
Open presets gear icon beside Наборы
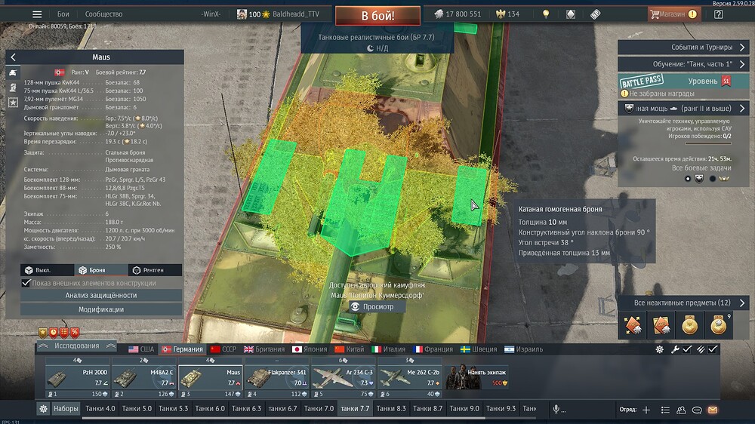pos(43,409)
